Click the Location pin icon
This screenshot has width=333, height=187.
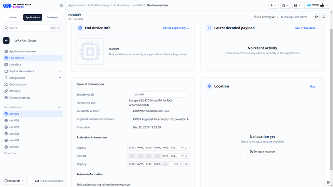coord(209,86)
